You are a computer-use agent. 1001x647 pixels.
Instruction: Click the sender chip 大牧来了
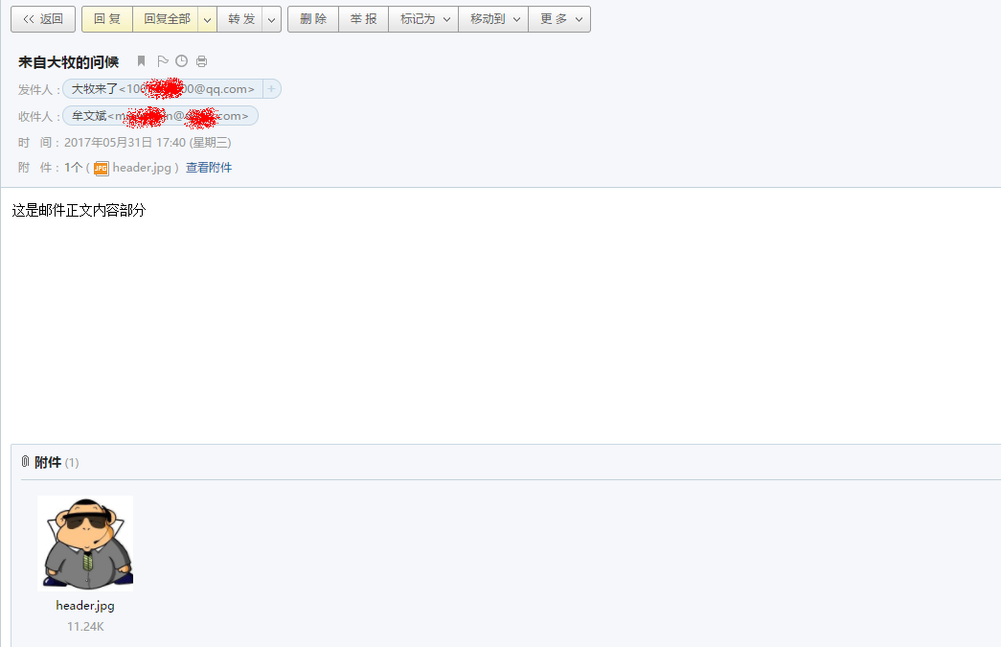pos(163,89)
